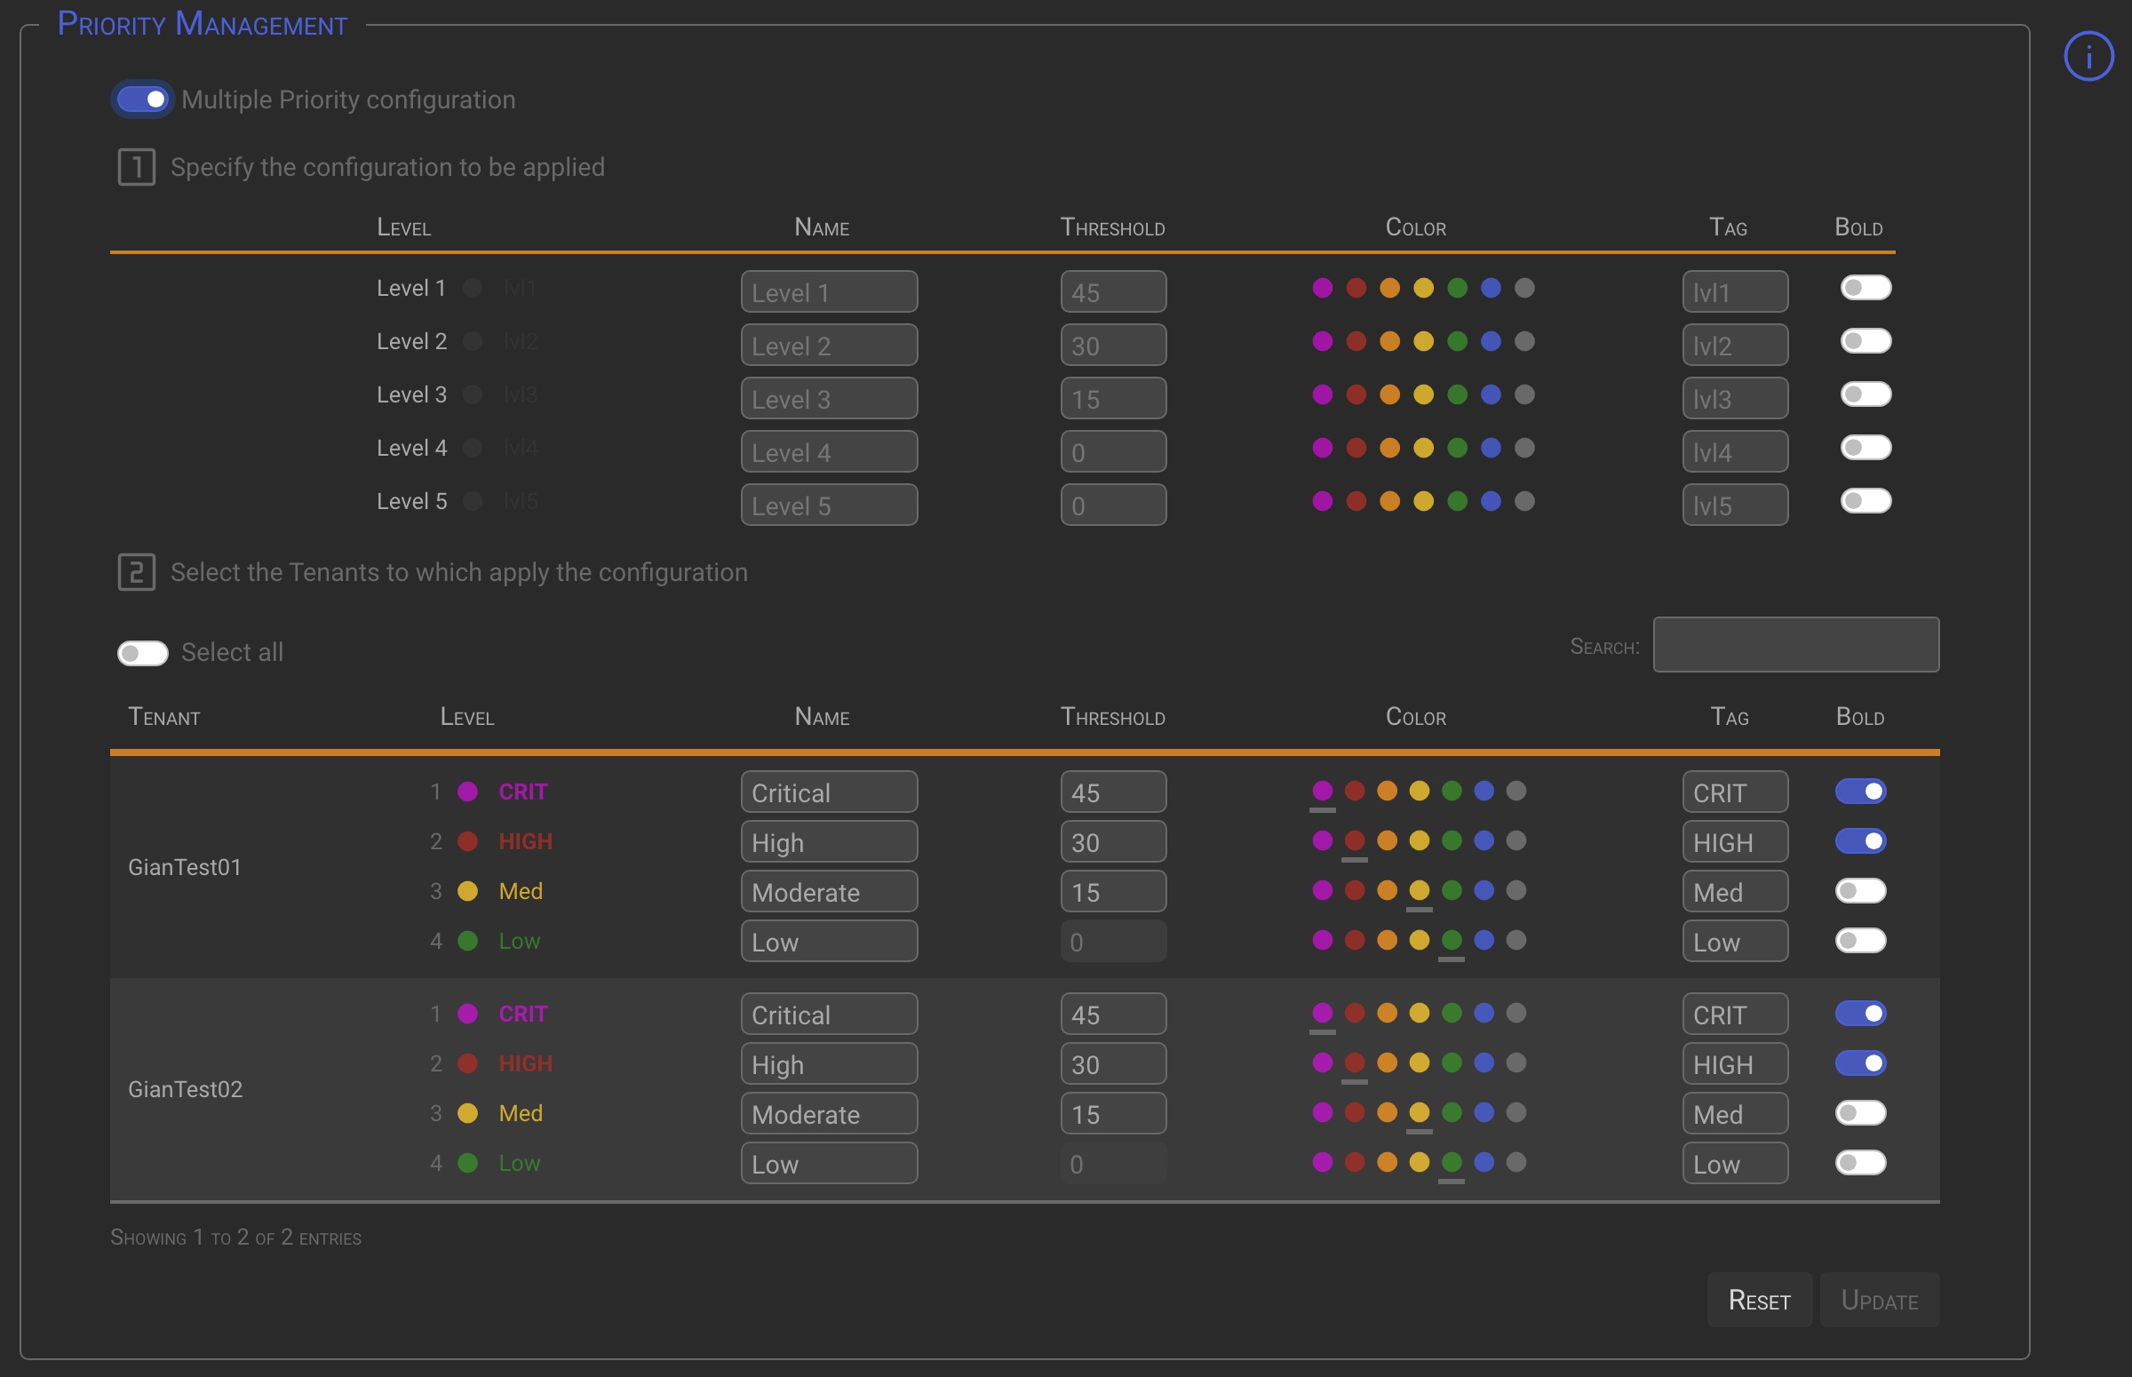
Task: Select yellow color for GianTest02 Critical row
Action: click(1419, 1013)
